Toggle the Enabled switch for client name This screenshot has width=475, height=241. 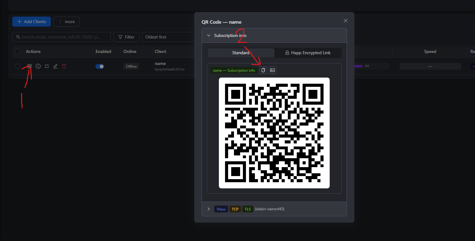pyautogui.click(x=100, y=66)
